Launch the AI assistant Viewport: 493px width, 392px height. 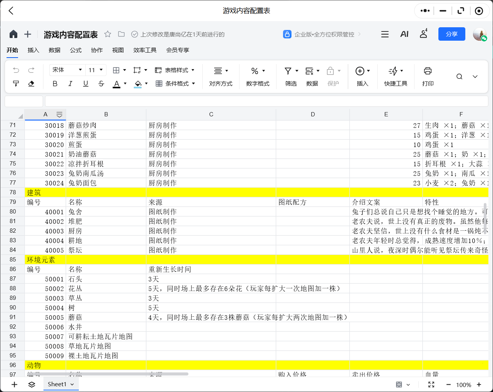404,34
